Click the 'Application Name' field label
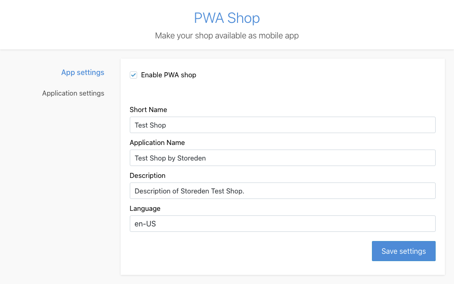This screenshot has height=284, width=454. pos(157,143)
